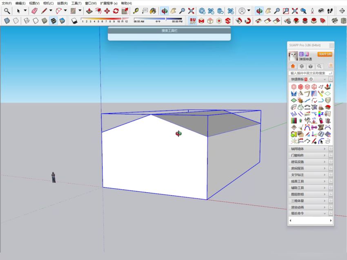
Task: Expand the 门窗构件 category
Action: [308, 155]
